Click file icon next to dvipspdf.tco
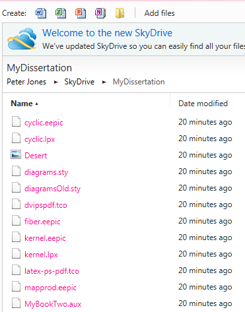This screenshot has width=245, height=312. pyautogui.click(x=16, y=204)
